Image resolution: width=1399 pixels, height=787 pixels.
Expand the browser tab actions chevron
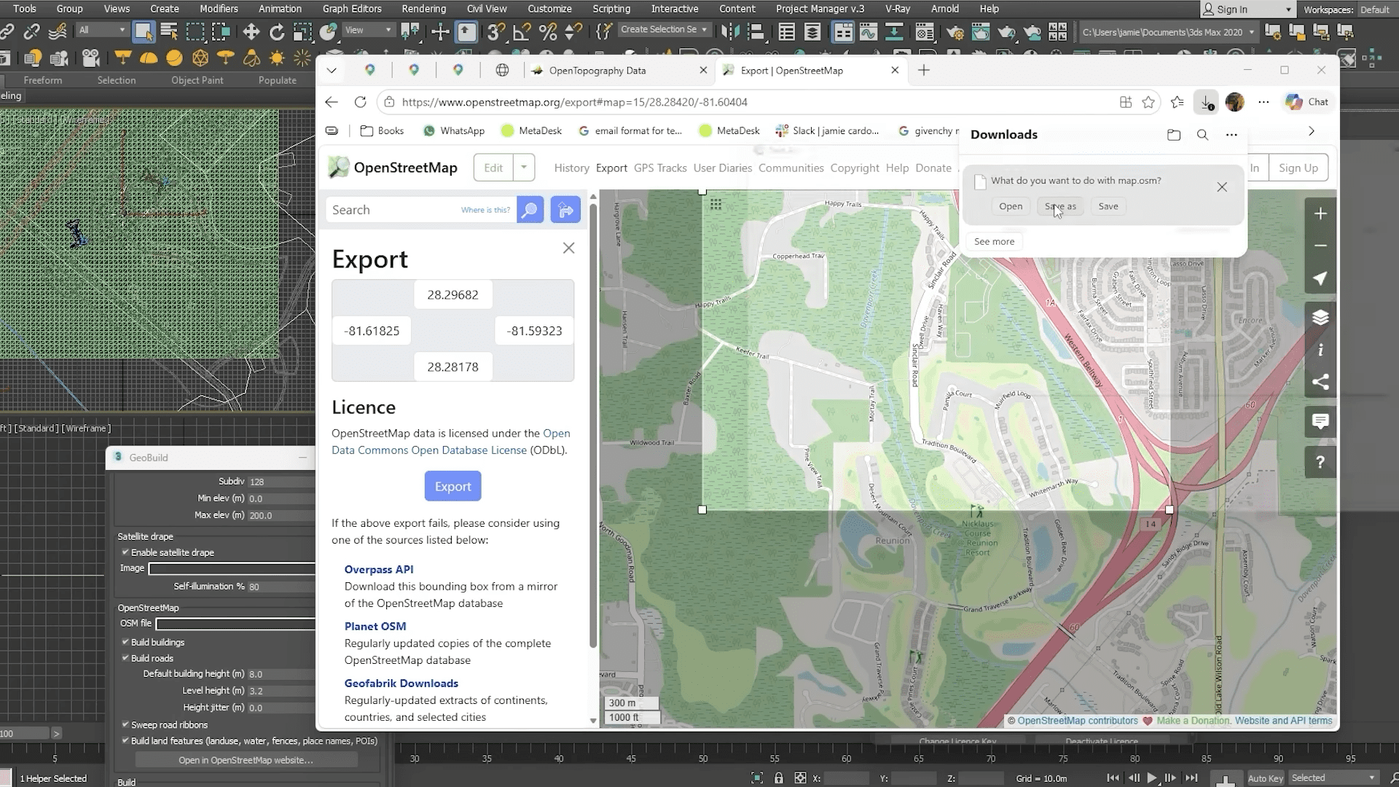pyautogui.click(x=332, y=70)
